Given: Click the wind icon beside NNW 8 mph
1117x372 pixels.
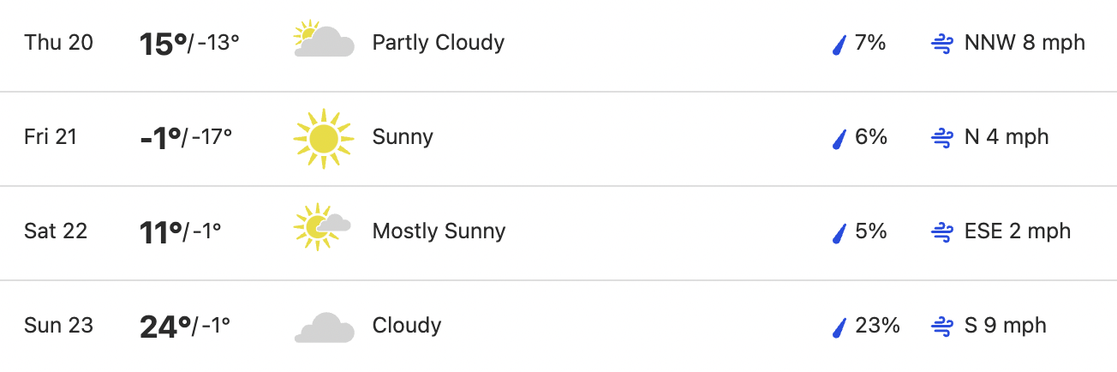Looking at the screenshot, I should [x=942, y=44].
